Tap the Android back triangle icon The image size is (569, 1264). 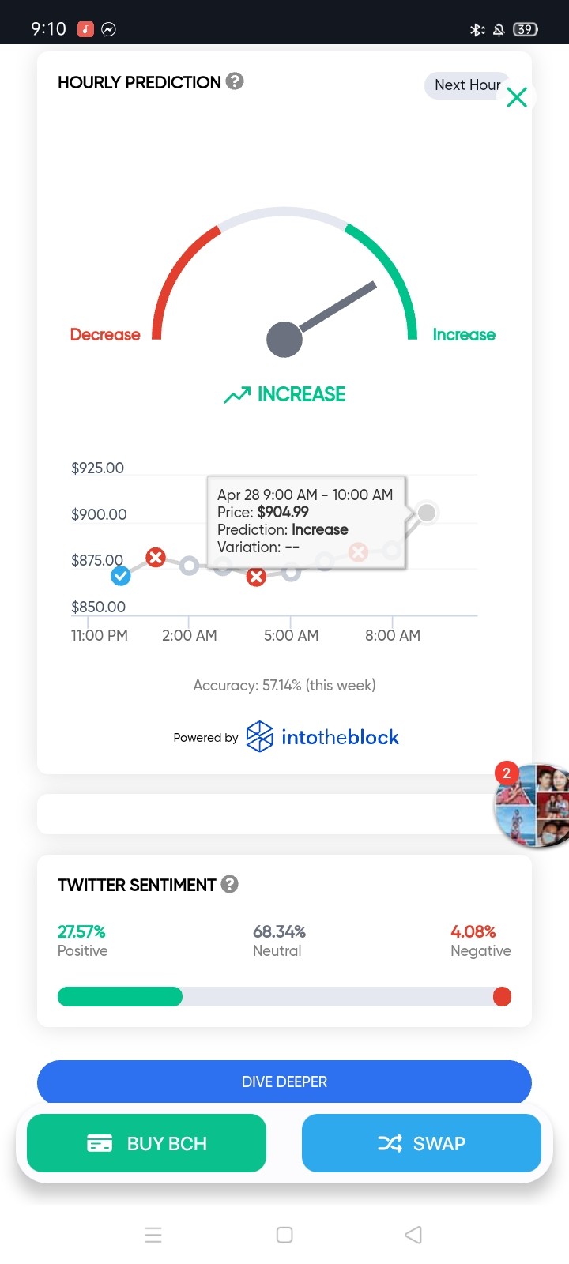pyautogui.click(x=413, y=1235)
